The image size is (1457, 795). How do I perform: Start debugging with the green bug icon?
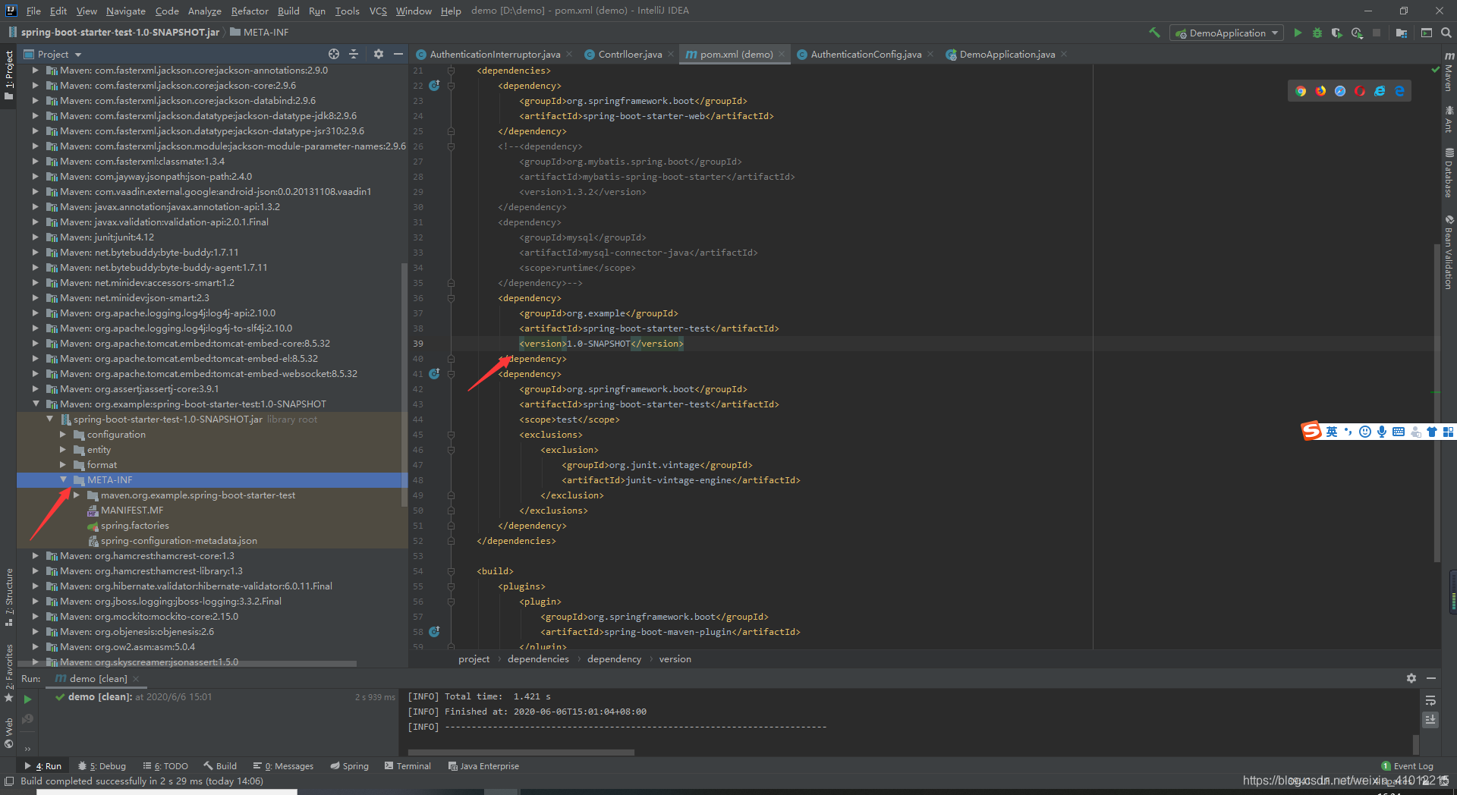[1317, 33]
